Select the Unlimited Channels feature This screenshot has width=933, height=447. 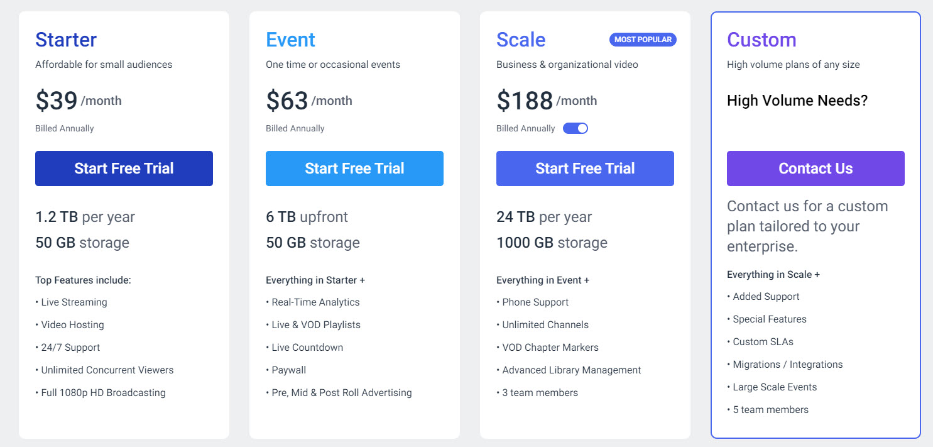tap(545, 325)
